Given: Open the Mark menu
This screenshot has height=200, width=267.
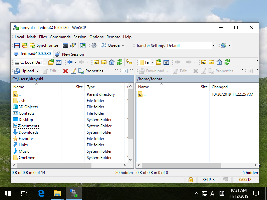Looking at the screenshot, I should 31,37.
